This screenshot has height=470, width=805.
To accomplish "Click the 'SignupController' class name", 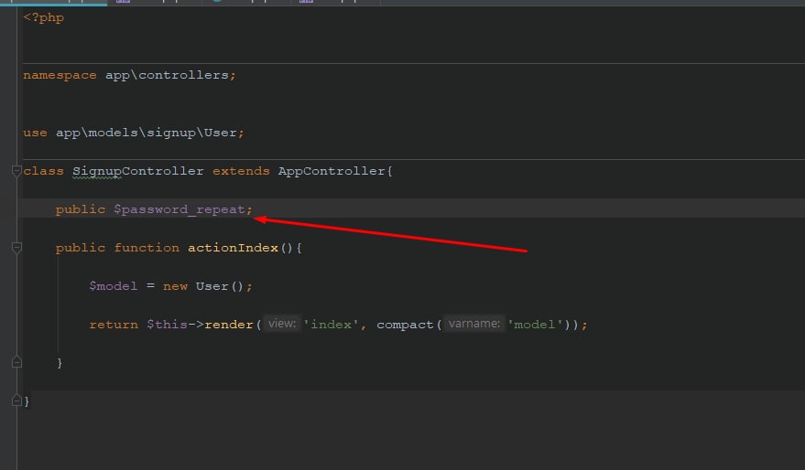I will [x=137, y=171].
